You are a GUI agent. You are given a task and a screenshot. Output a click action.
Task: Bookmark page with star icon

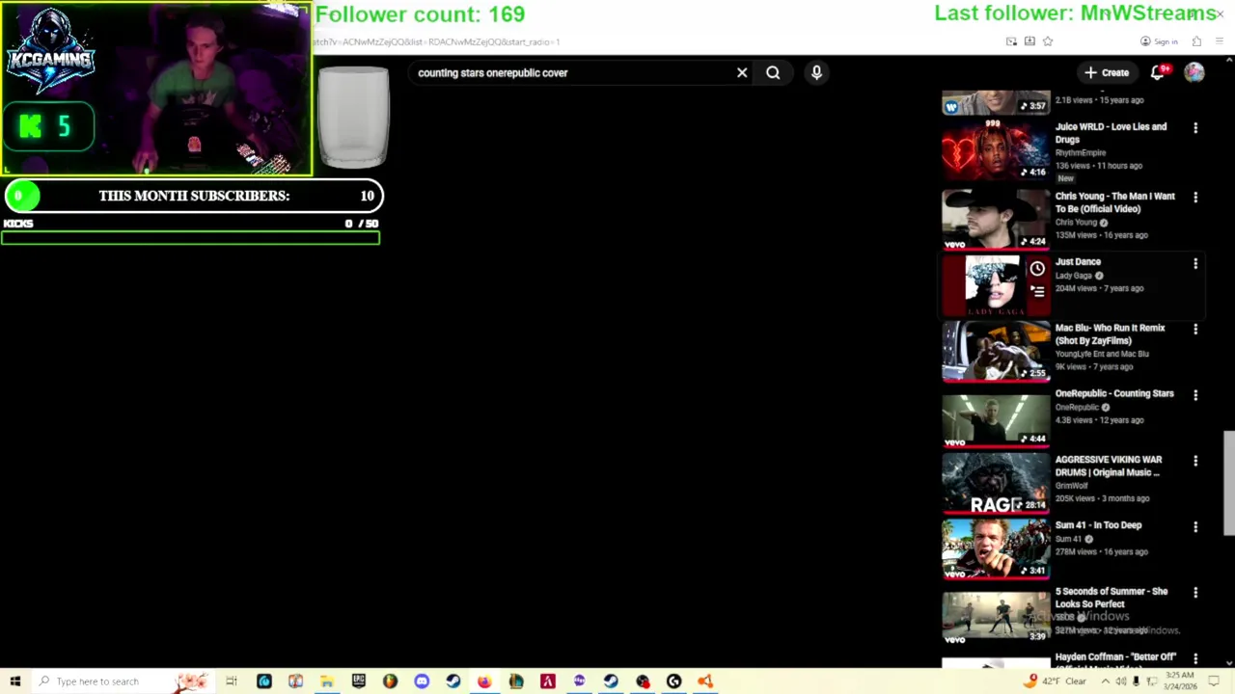click(x=1048, y=41)
